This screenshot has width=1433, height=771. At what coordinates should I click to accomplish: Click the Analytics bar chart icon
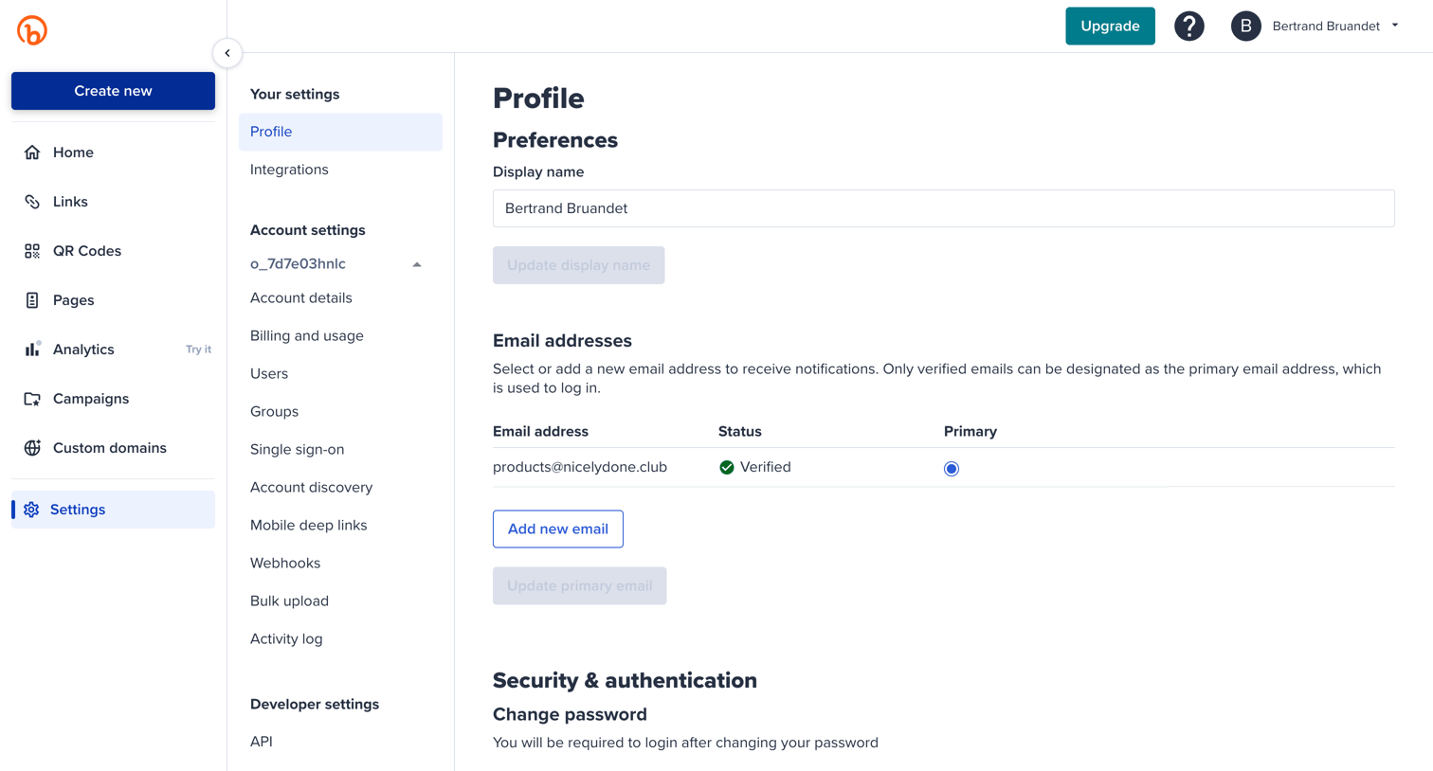coord(32,350)
